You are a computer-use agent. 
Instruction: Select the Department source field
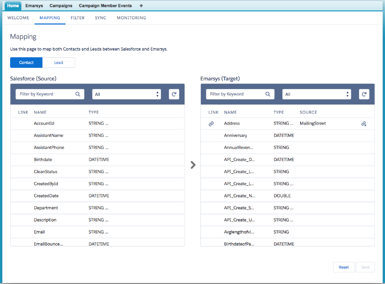[x=97, y=208]
